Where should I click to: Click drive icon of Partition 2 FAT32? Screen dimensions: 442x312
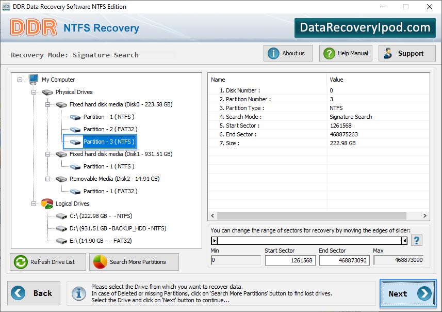pyautogui.click(x=75, y=130)
